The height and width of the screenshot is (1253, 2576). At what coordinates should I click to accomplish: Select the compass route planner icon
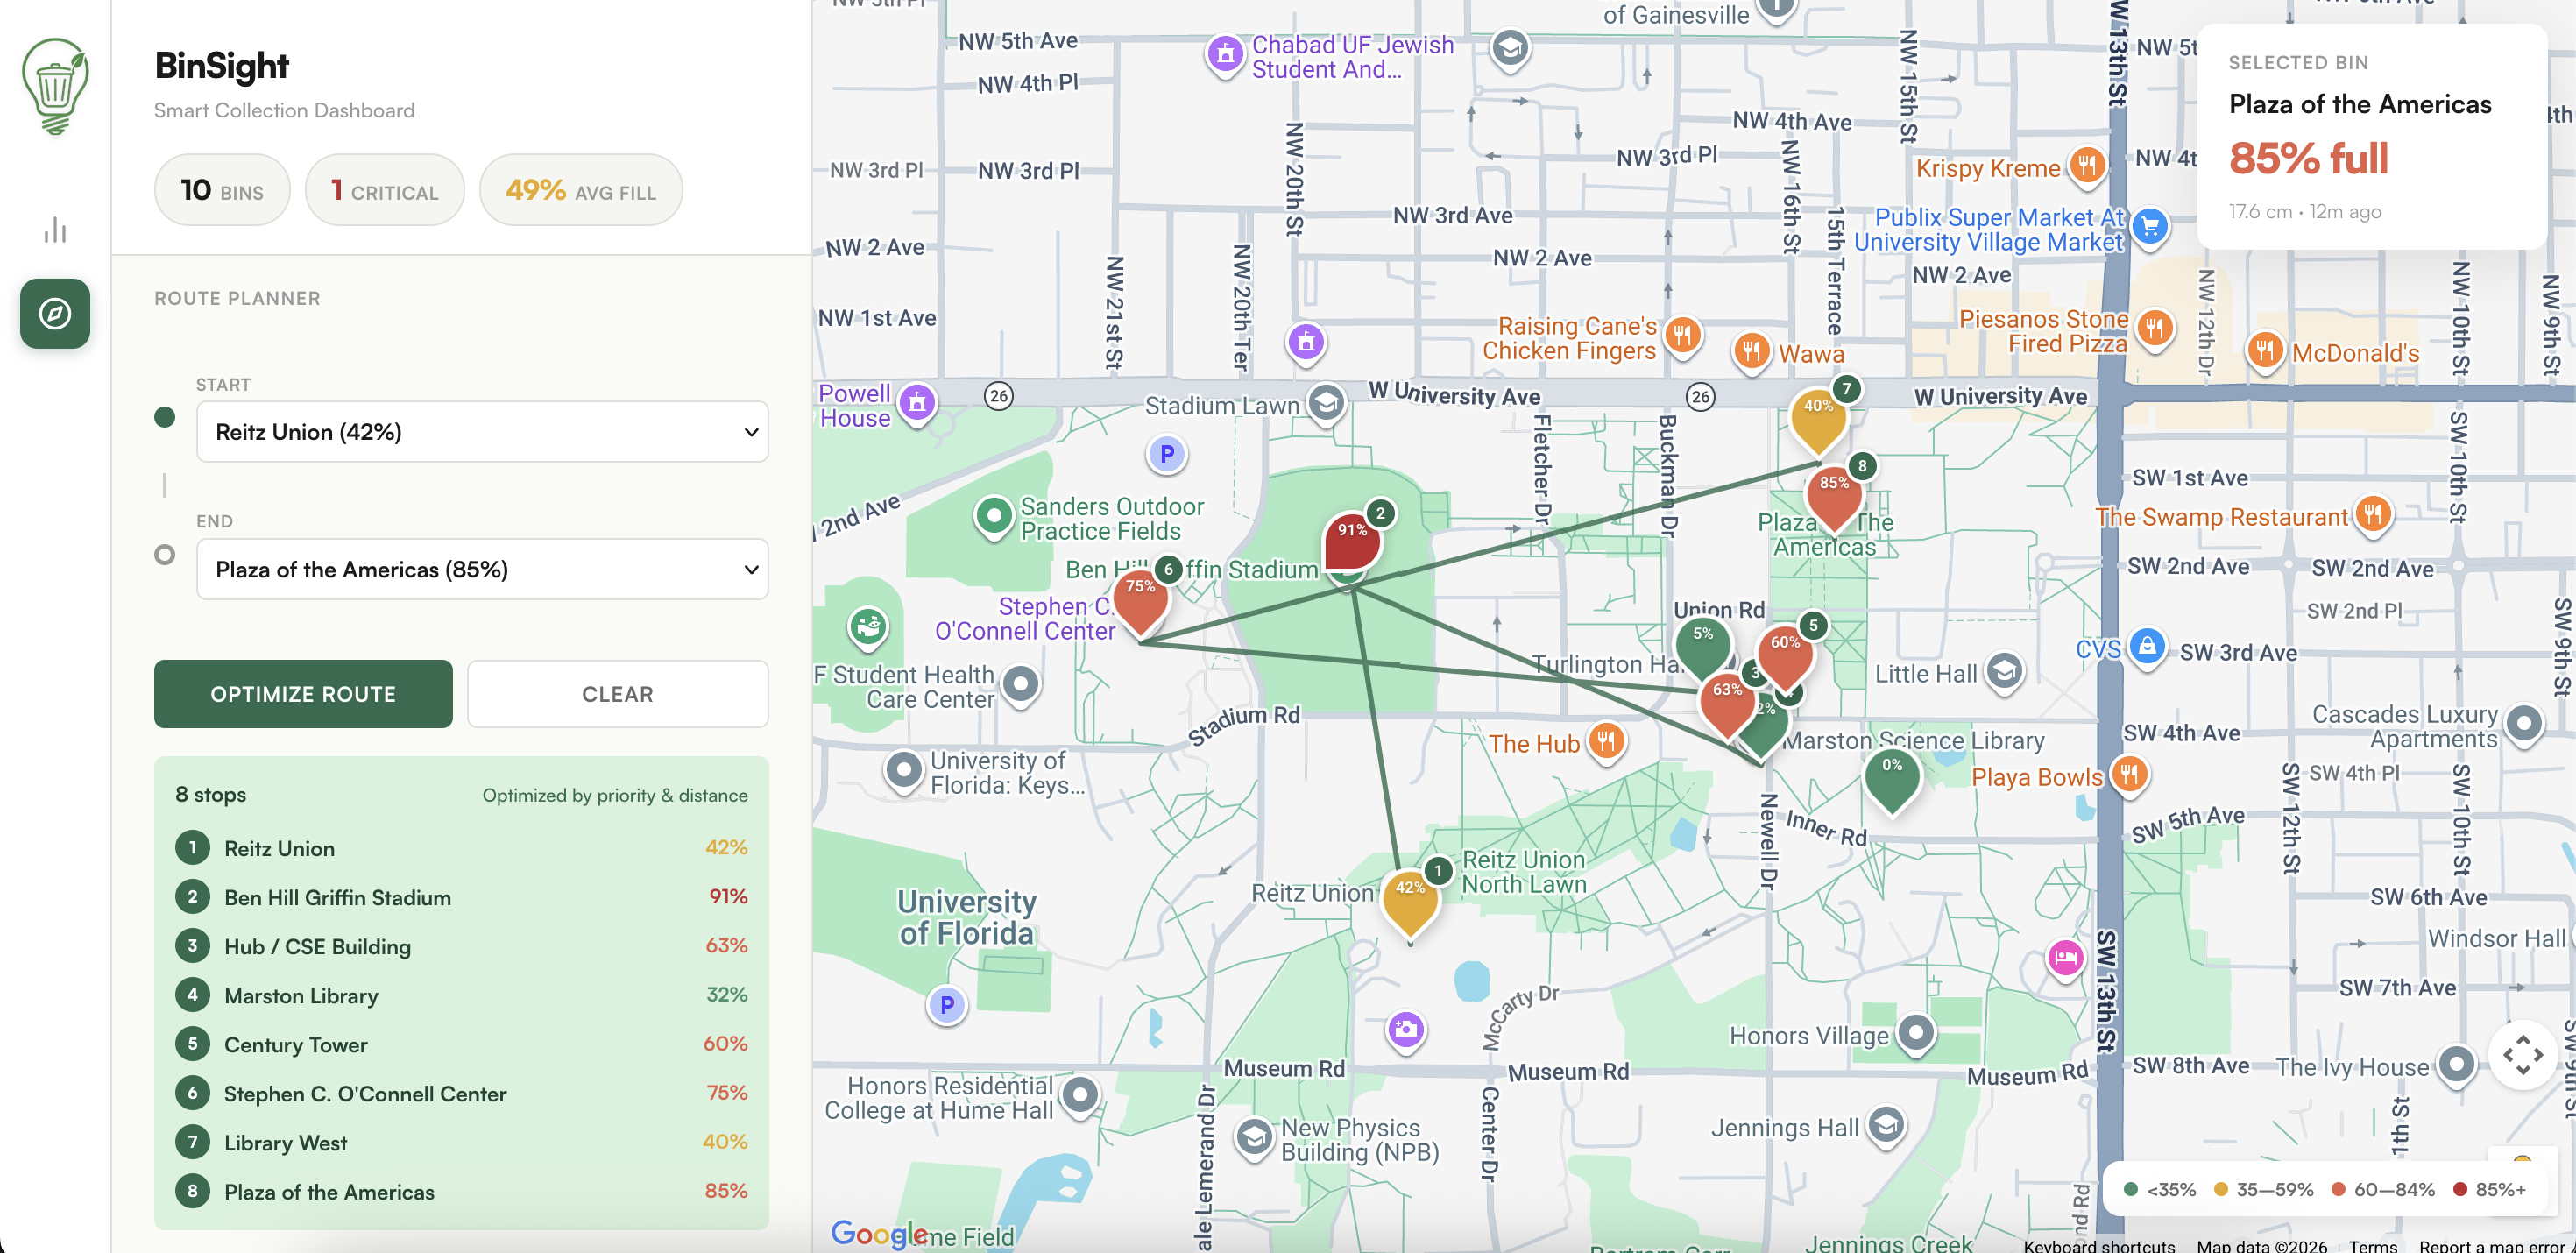pos(55,314)
